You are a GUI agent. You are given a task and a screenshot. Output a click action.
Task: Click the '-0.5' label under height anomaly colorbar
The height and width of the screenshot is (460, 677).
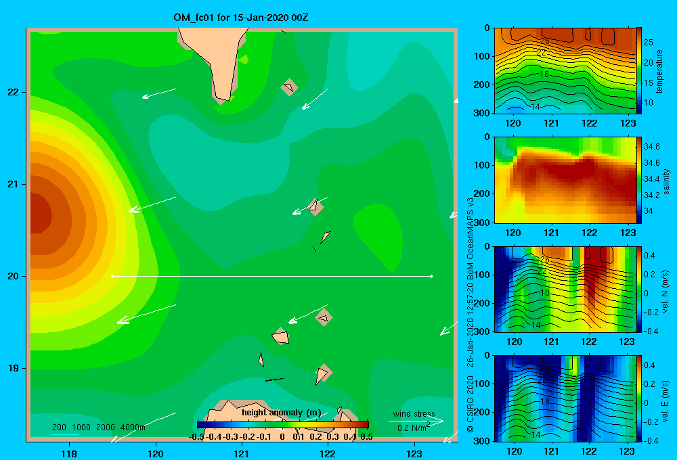click(196, 437)
